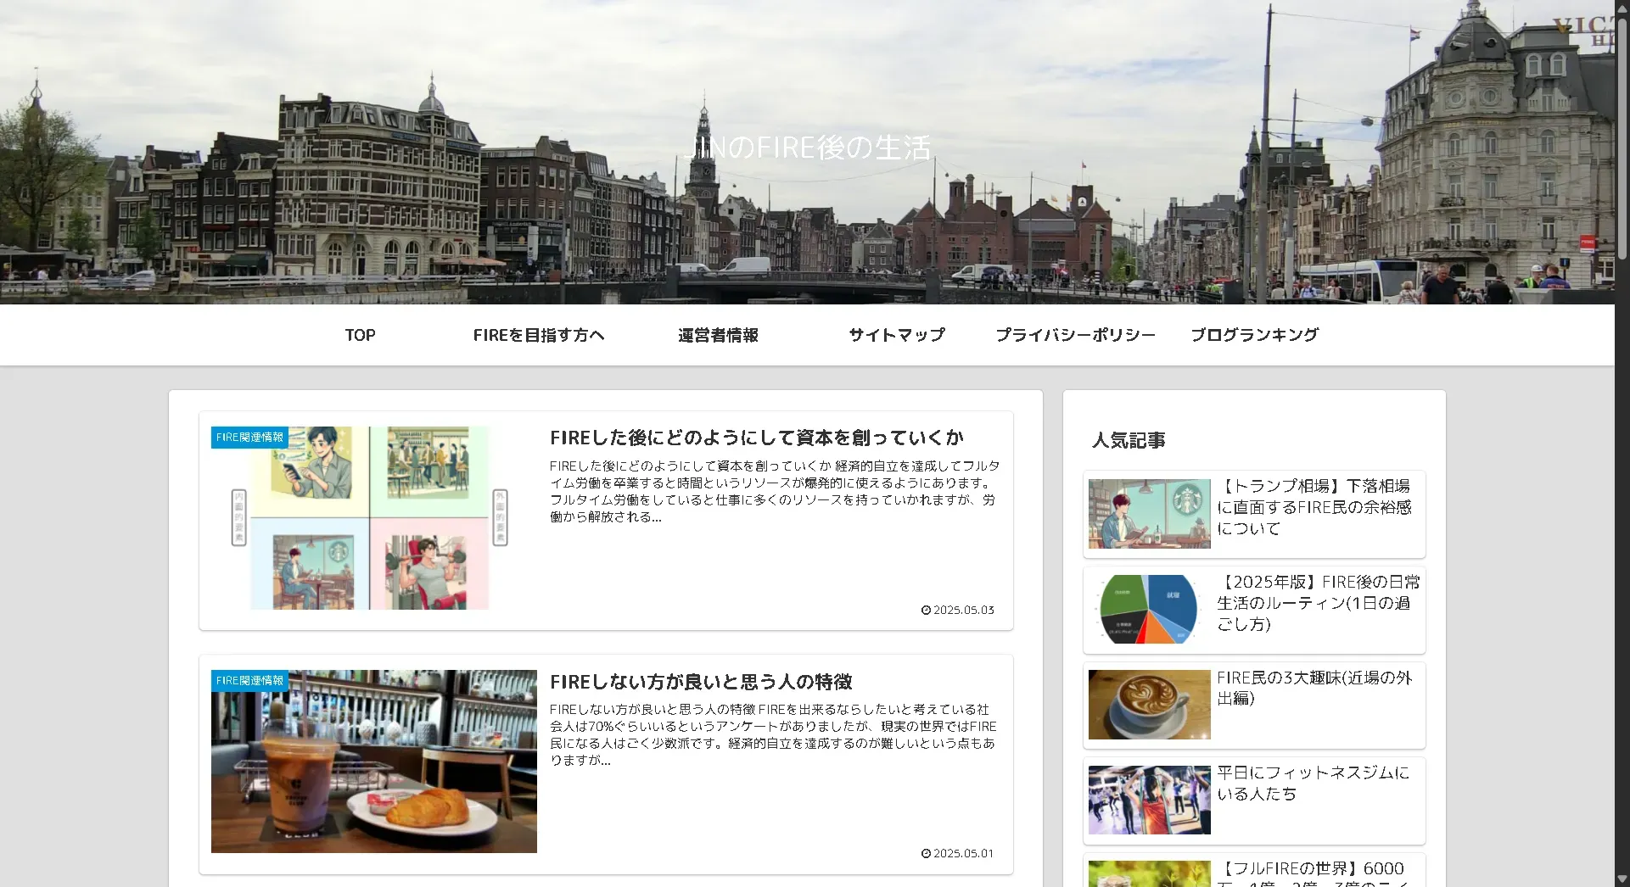Click the scrollbar down arrow
This screenshot has height=887, width=1630.
pos(1622,879)
